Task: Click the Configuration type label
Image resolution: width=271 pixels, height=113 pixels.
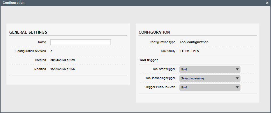Action: click(163, 42)
